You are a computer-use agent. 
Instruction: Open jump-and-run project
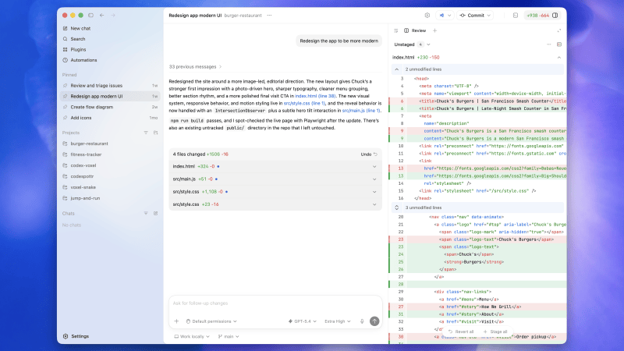click(85, 198)
